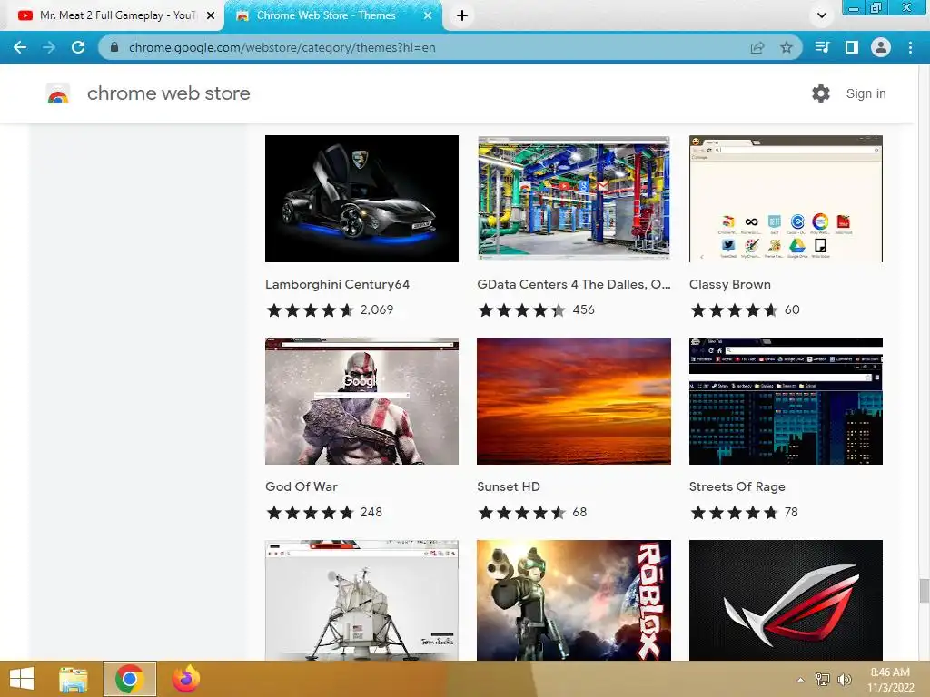Screen dimensions: 930x697
Task: Click the 78 rating count
Action: (791, 512)
